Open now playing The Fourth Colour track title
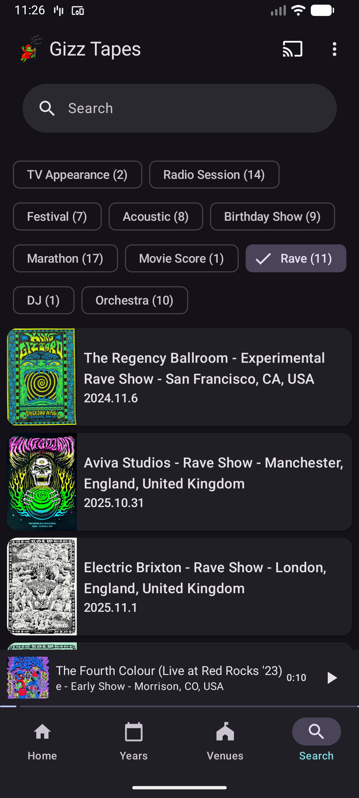The image size is (359, 798). pyautogui.click(x=169, y=671)
